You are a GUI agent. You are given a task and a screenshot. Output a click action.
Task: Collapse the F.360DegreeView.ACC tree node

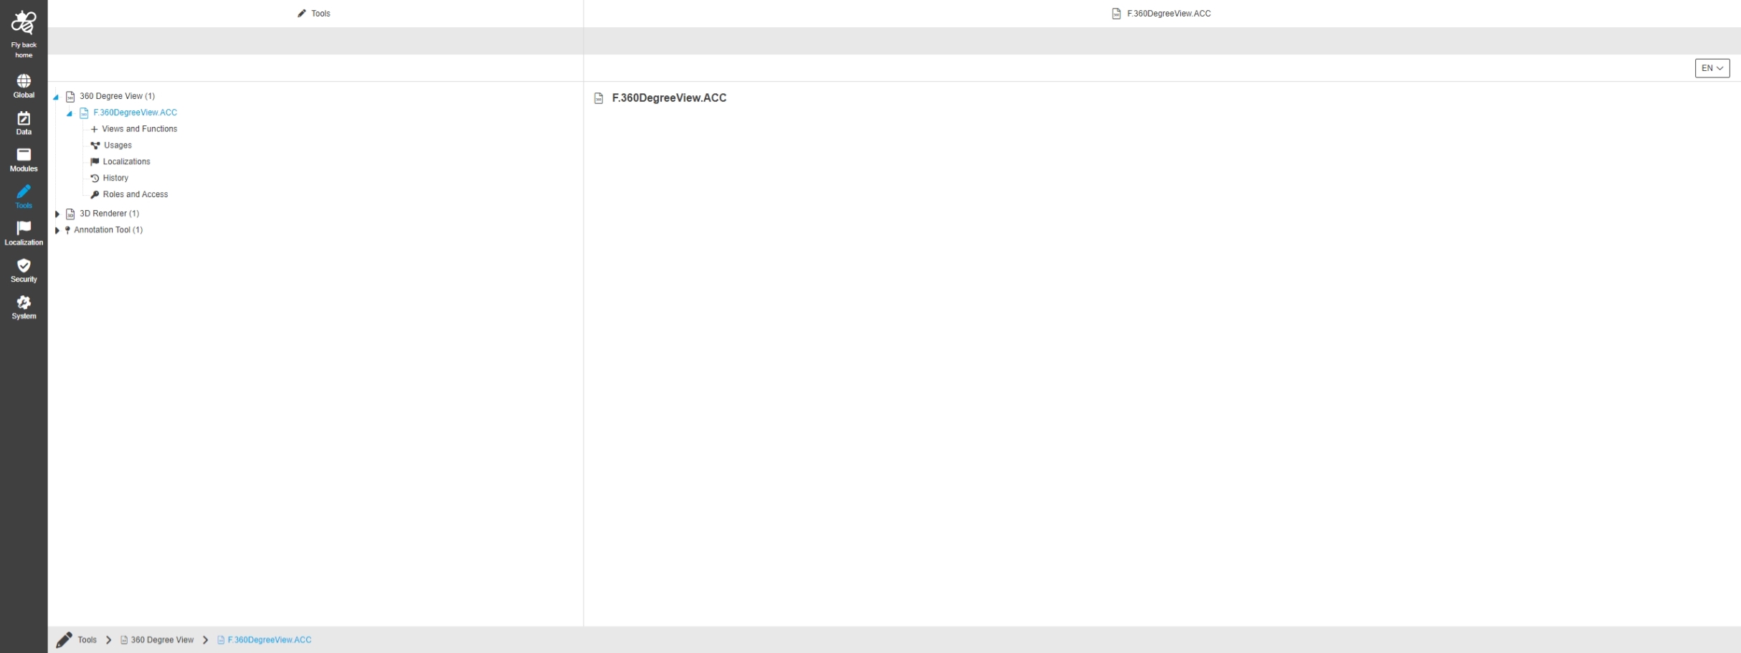click(x=70, y=113)
